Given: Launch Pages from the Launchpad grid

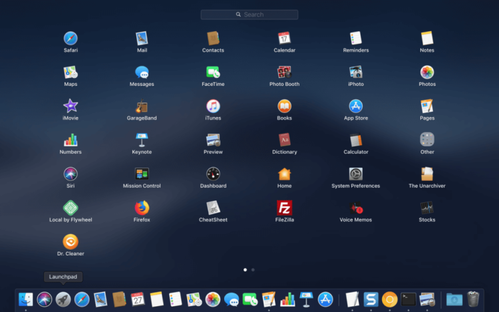Looking at the screenshot, I should pyautogui.click(x=426, y=106).
